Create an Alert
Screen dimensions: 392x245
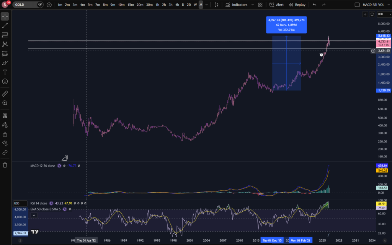point(276,5)
